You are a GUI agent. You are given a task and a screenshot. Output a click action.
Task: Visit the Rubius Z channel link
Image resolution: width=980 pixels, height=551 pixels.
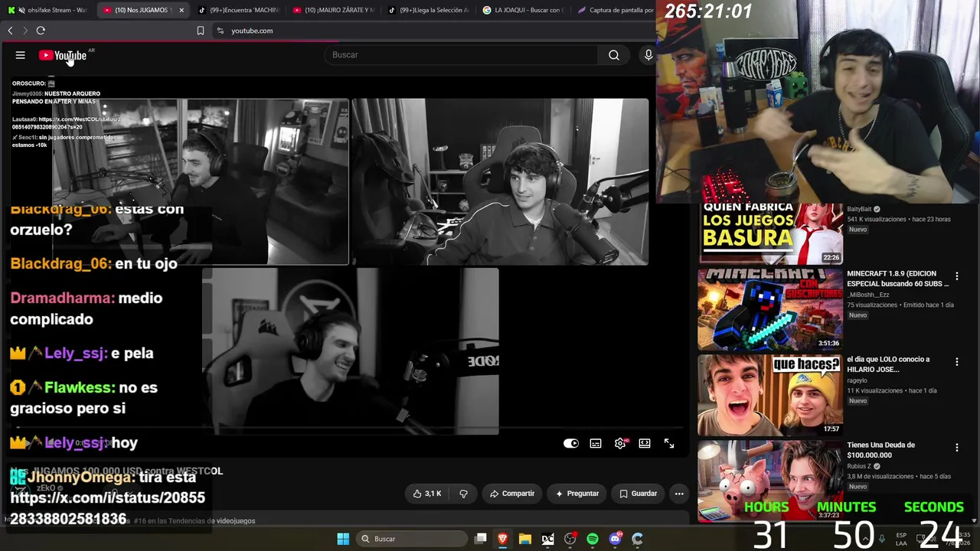(x=859, y=466)
